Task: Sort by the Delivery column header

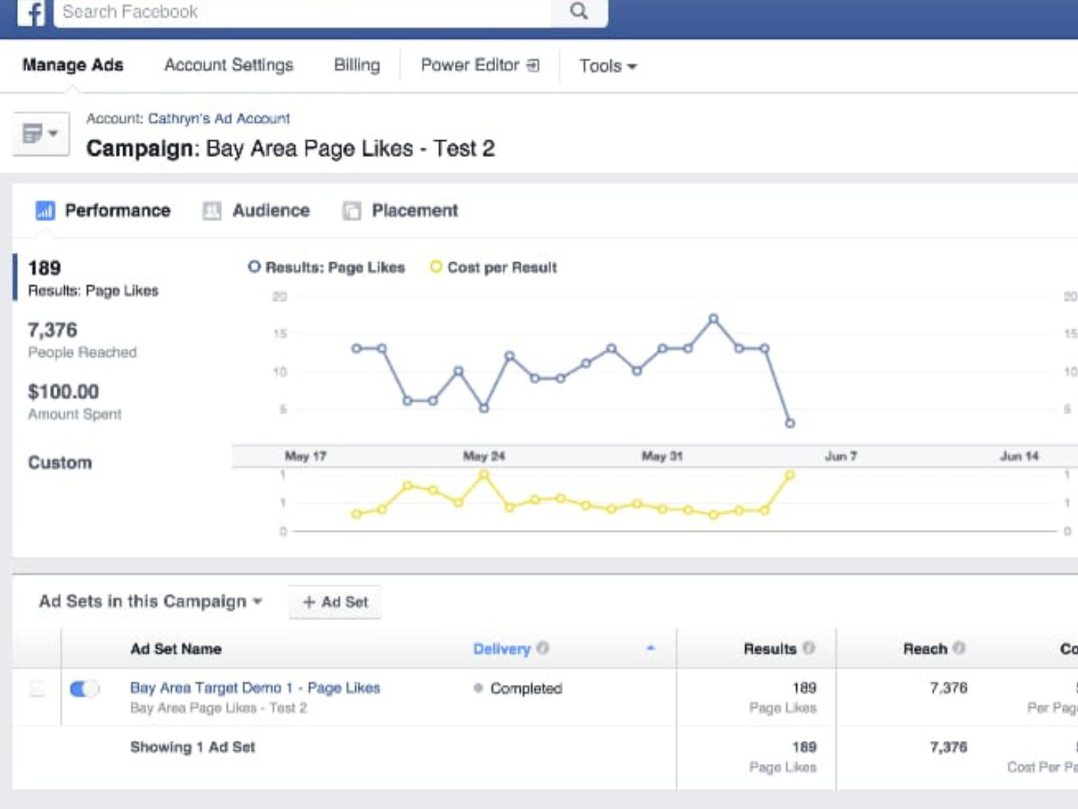Action: 502,649
